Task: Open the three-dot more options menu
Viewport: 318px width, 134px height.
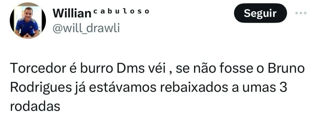Action: 301,13
